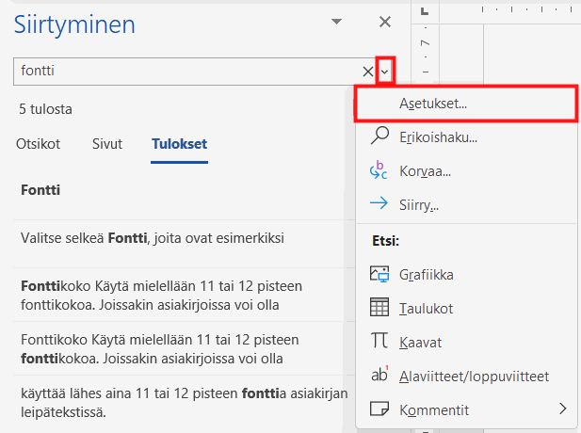The height and width of the screenshot is (433, 581).
Task: Click the Kommentit note icon
Action: coord(379,409)
